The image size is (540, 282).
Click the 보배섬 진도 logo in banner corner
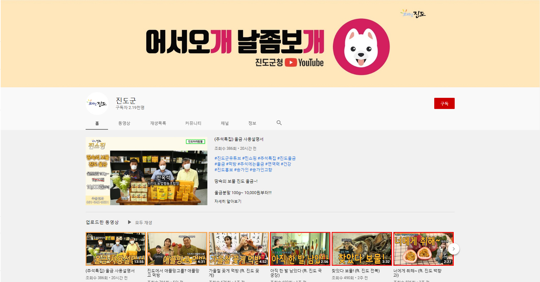pyautogui.click(x=413, y=14)
